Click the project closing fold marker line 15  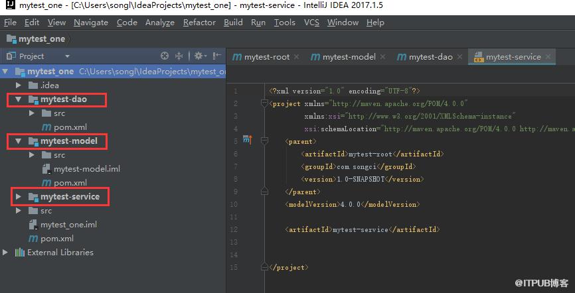(x=264, y=267)
